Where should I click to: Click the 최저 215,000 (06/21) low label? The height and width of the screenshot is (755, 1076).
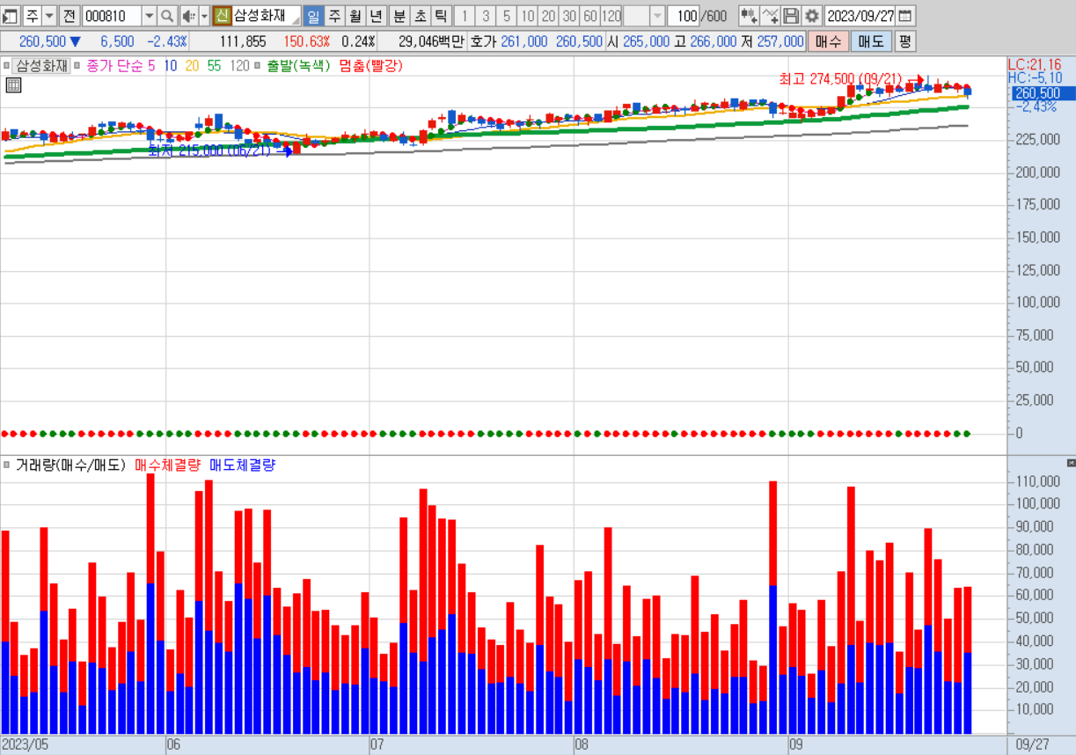click(210, 150)
